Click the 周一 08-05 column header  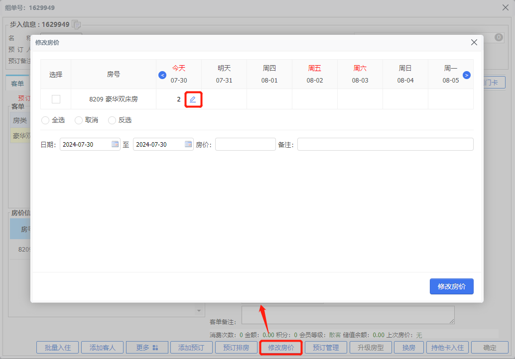tap(451, 74)
